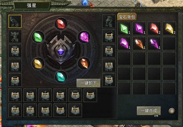Click the green gem socket on the wheel
The height and width of the screenshot is (127, 183).
pyautogui.click(x=38, y=37)
